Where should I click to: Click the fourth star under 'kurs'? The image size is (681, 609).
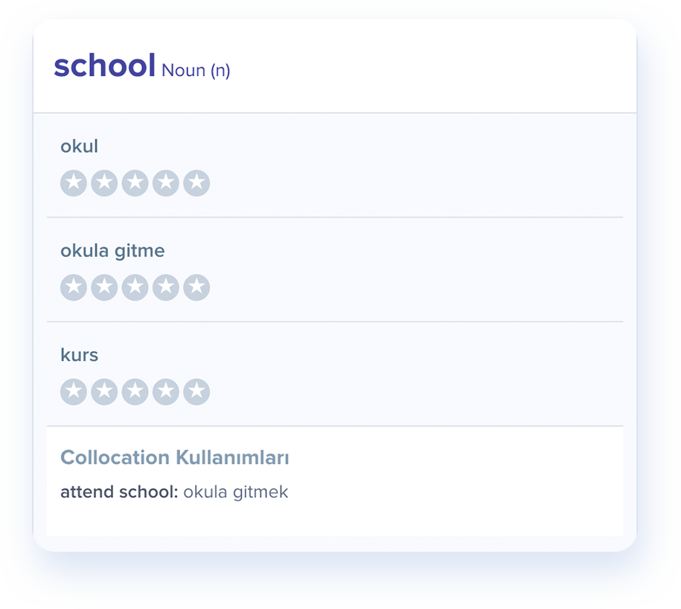tap(165, 392)
